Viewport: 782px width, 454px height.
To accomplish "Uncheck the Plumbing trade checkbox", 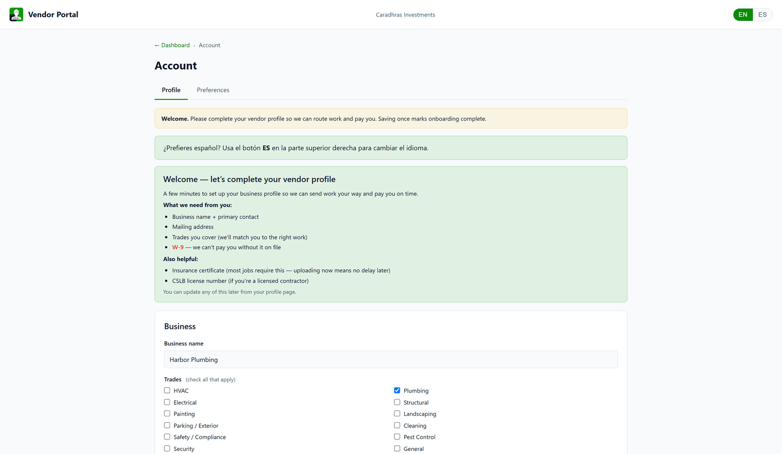I will click(397, 391).
